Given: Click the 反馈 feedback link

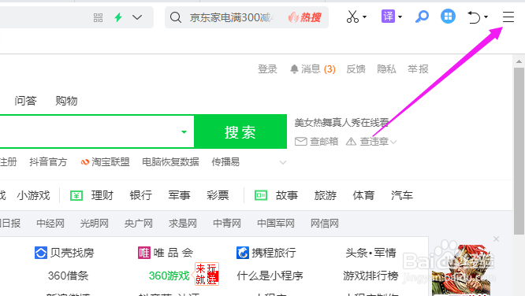Looking at the screenshot, I should click(x=356, y=69).
